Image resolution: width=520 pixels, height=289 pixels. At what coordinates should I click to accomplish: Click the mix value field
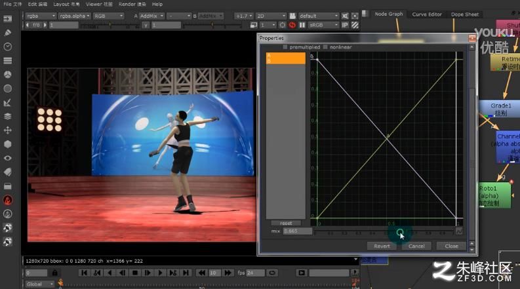point(298,231)
